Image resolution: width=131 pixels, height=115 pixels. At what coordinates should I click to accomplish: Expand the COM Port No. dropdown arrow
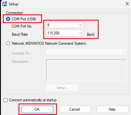(81, 25)
